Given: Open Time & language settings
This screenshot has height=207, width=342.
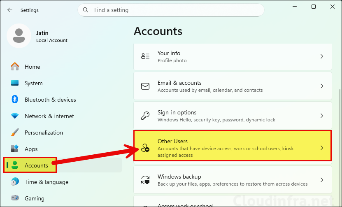Looking at the screenshot, I should pos(47,182).
